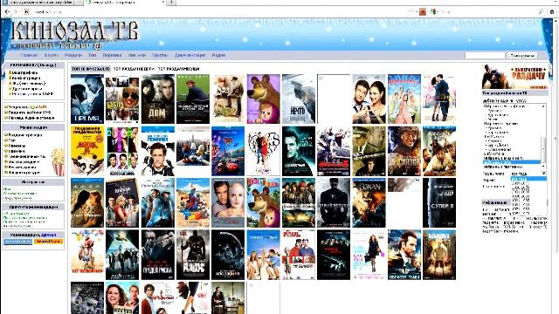Screen dimensions: 559x314
Task: Click the site search text field
Action: pyautogui.click(x=485, y=56)
